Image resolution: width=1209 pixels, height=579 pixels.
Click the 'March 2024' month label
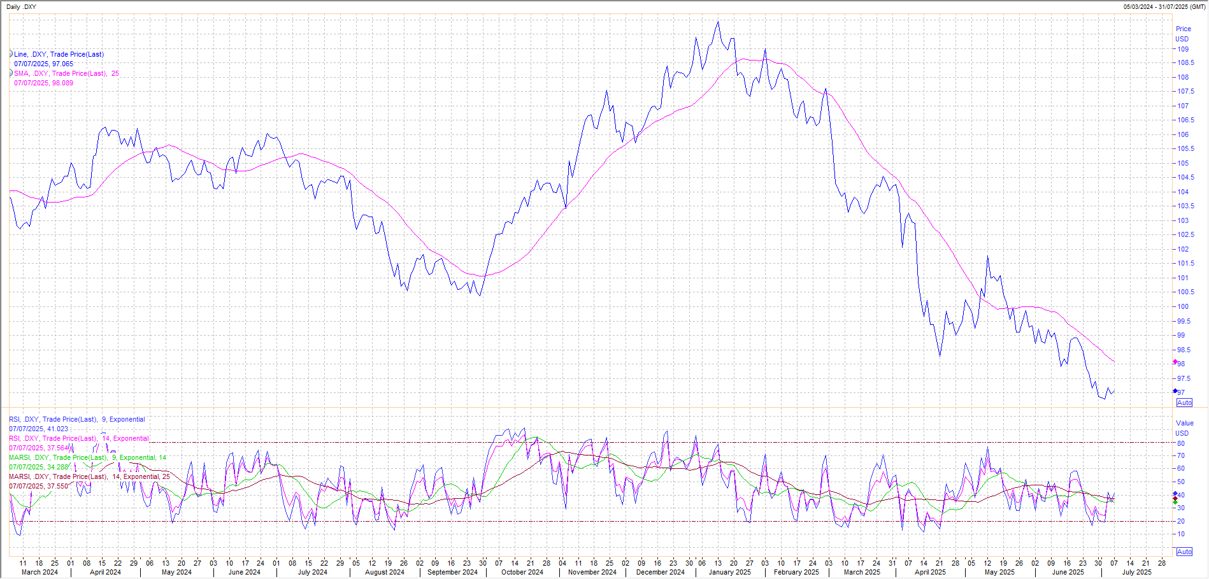click(39, 572)
